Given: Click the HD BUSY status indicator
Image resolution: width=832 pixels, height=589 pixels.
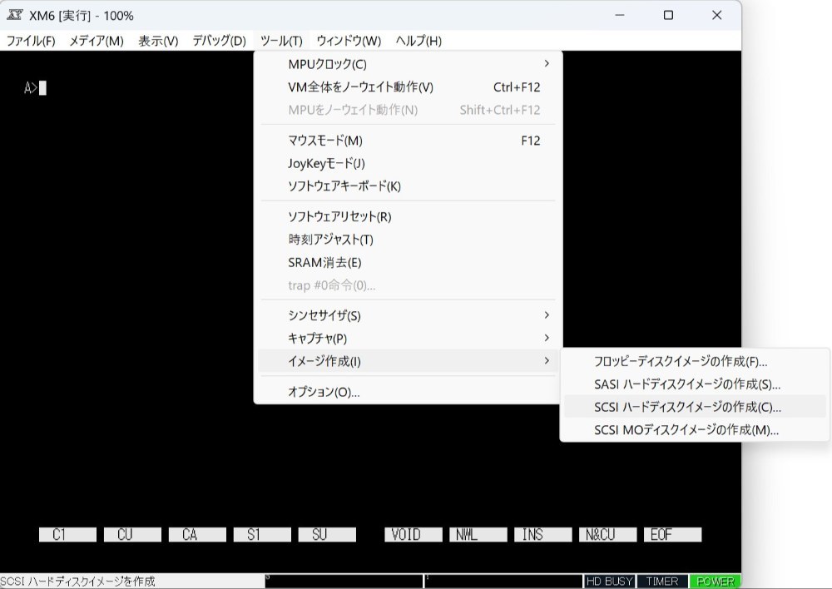Looking at the screenshot, I should 609,581.
